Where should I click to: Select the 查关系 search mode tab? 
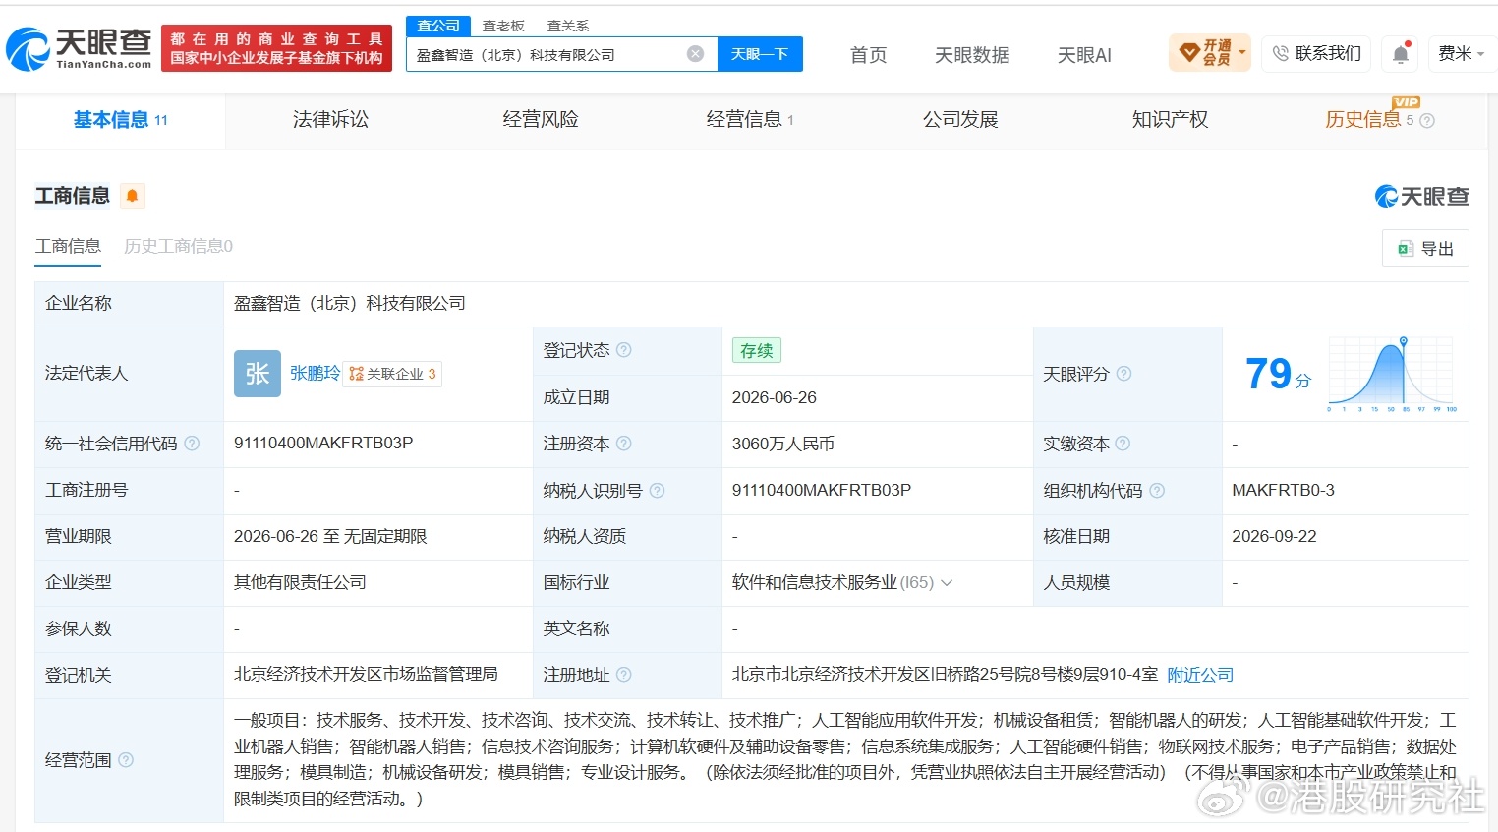(x=568, y=26)
